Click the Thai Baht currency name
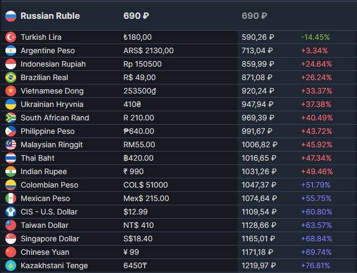Image resolution: width=357 pixels, height=273 pixels. [x=38, y=158]
